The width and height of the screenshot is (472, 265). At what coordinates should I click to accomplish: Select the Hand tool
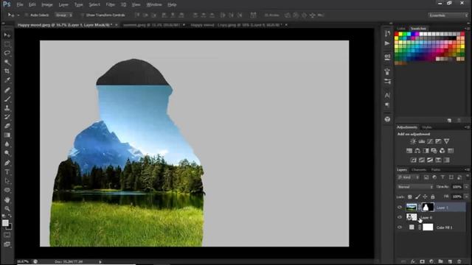(x=7, y=199)
